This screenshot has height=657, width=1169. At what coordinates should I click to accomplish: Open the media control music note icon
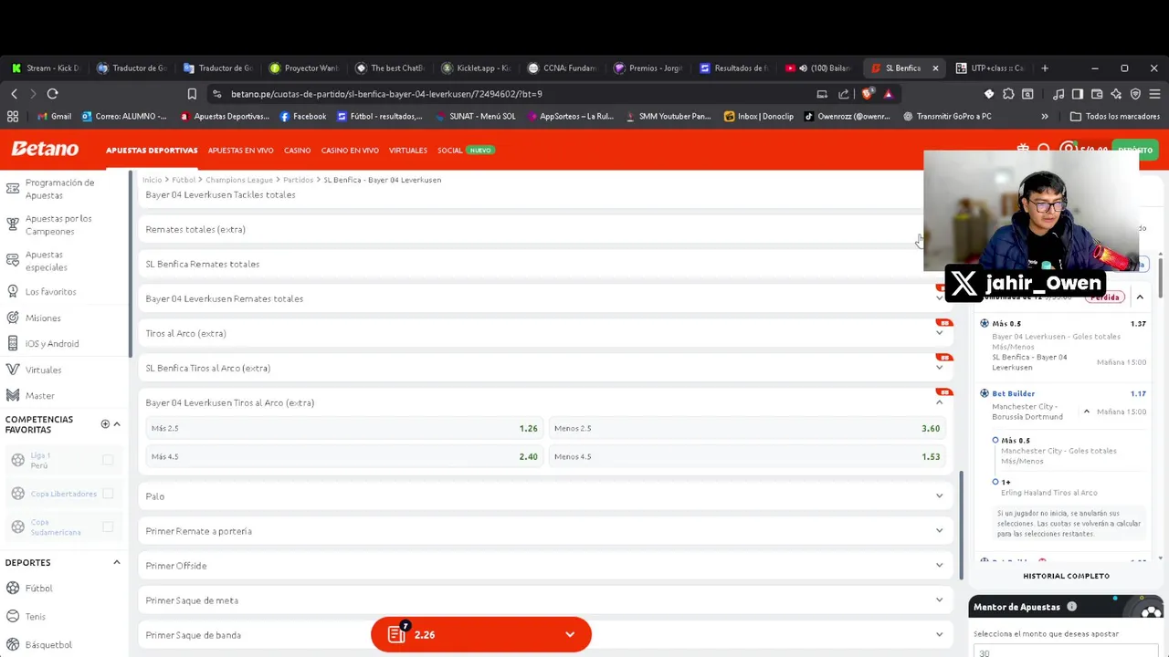[x=1058, y=93]
